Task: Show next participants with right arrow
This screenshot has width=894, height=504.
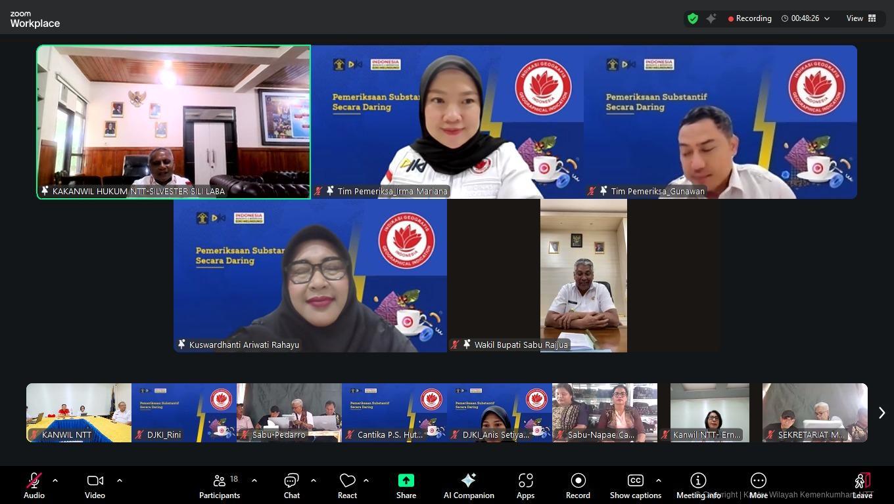Action: 882,412
